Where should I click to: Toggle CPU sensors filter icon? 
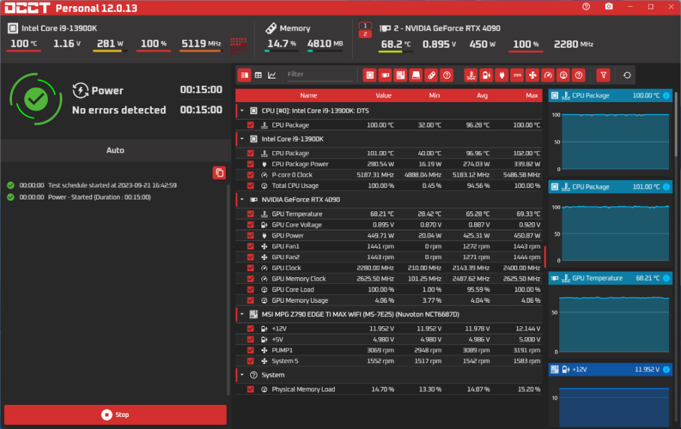pos(370,75)
